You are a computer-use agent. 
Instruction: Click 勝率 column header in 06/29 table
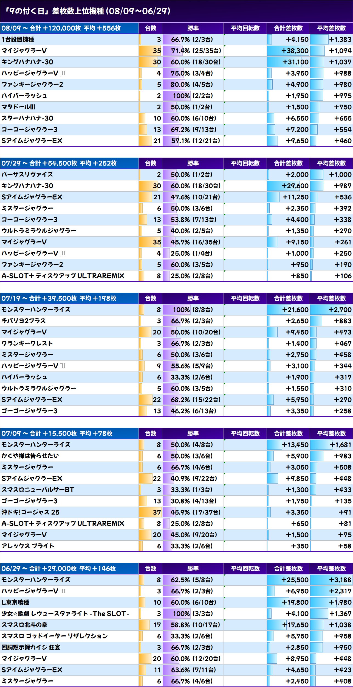(193, 568)
